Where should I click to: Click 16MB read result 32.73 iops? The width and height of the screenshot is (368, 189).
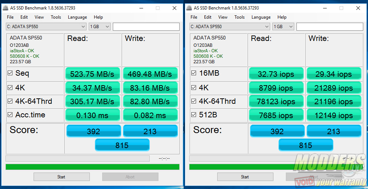[276, 74]
